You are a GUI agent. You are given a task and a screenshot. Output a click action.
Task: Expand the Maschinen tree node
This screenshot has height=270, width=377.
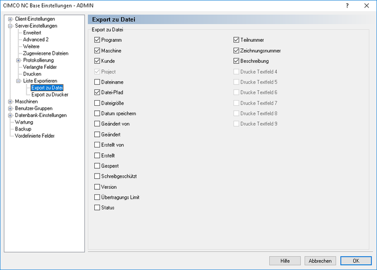tap(10, 102)
